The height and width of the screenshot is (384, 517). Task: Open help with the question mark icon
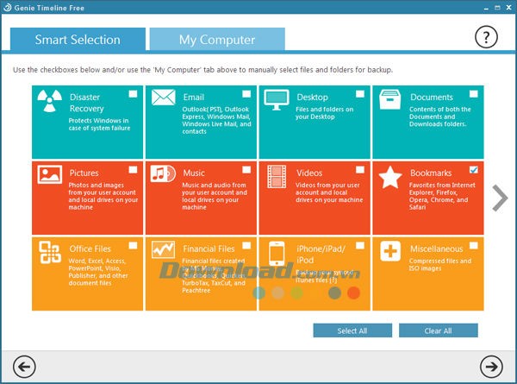pos(487,37)
